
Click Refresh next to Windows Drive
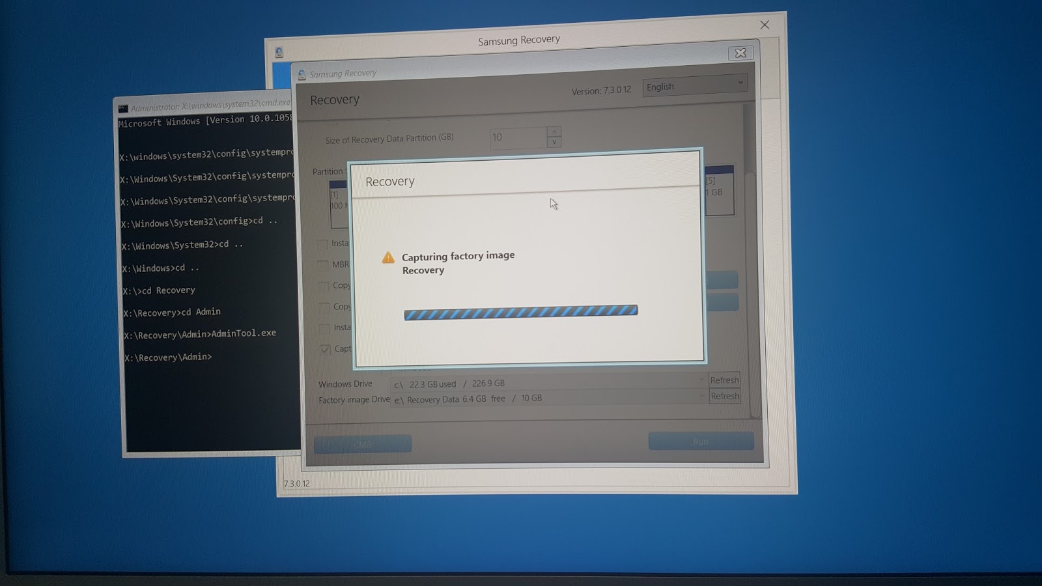pyautogui.click(x=724, y=380)
